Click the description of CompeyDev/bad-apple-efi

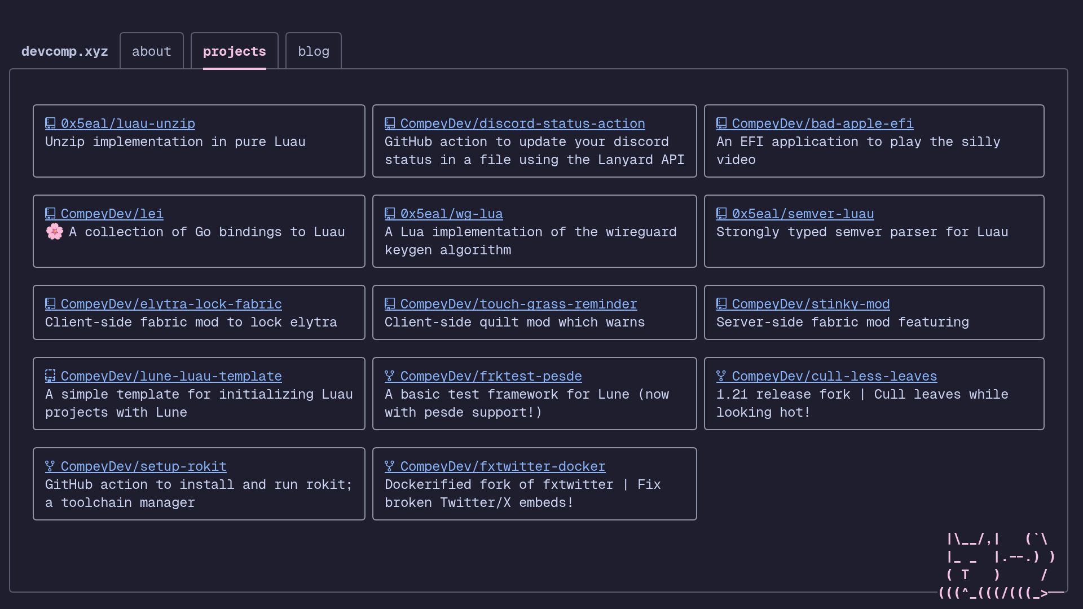(859, 151)
